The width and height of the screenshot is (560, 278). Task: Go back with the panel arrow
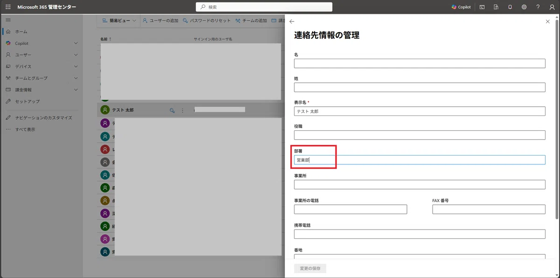[292, 21]
